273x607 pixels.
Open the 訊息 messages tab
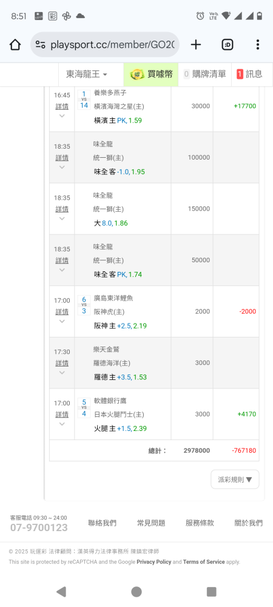[249, 74]
